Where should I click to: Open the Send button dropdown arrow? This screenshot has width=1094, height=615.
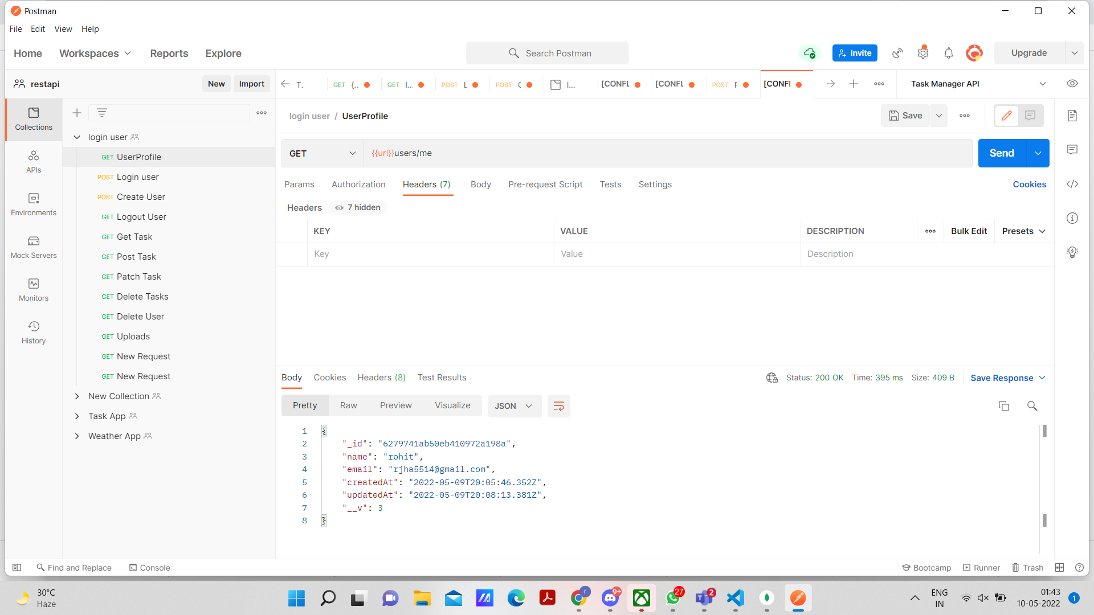click(x=1038, y=153)
